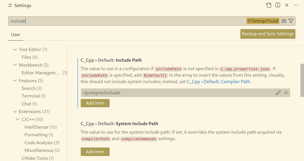Select IntelliSense in the settings tree
The image size is (304, 161).
[x=41, y=127]
